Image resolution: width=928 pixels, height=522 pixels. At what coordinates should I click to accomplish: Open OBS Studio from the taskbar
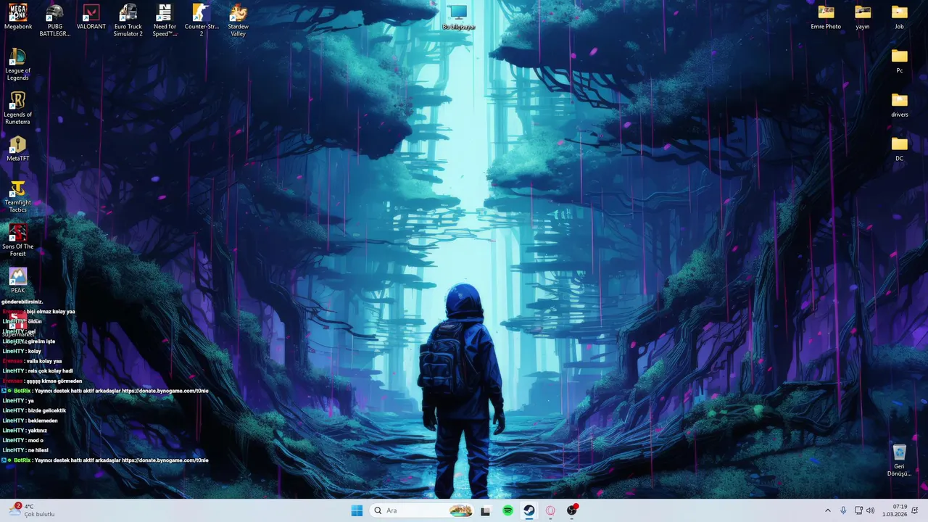tap(572, 510)
